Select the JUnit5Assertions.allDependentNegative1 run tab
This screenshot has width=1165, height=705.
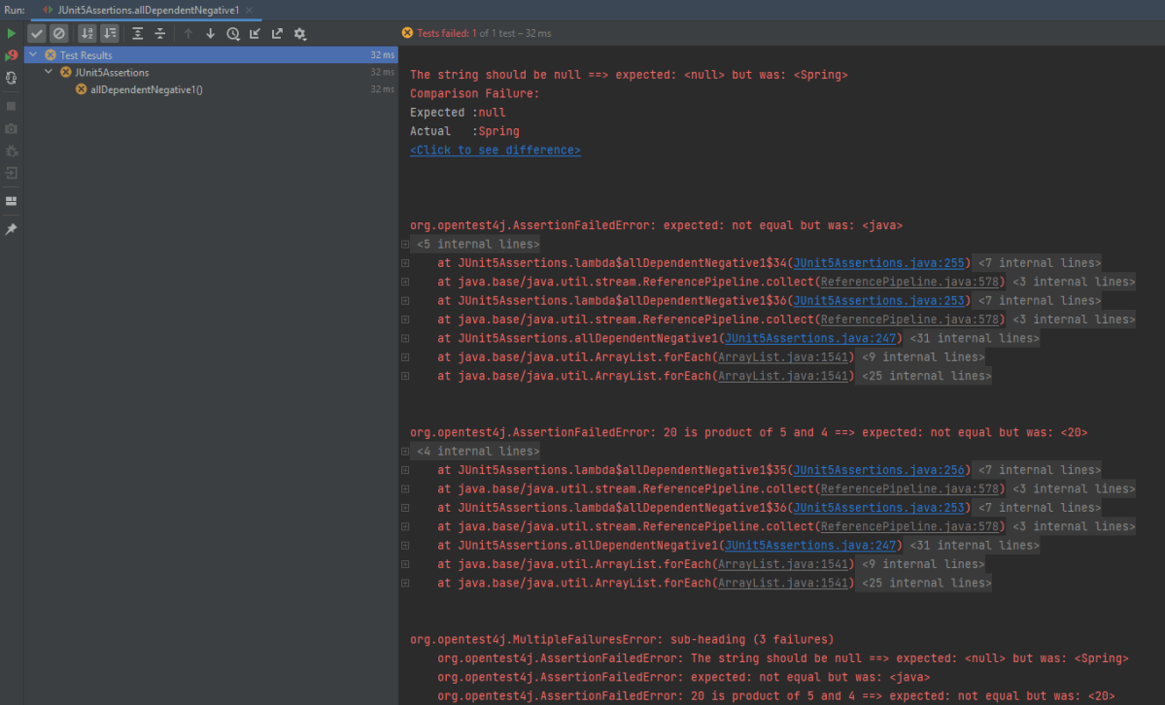click(146, 10)
